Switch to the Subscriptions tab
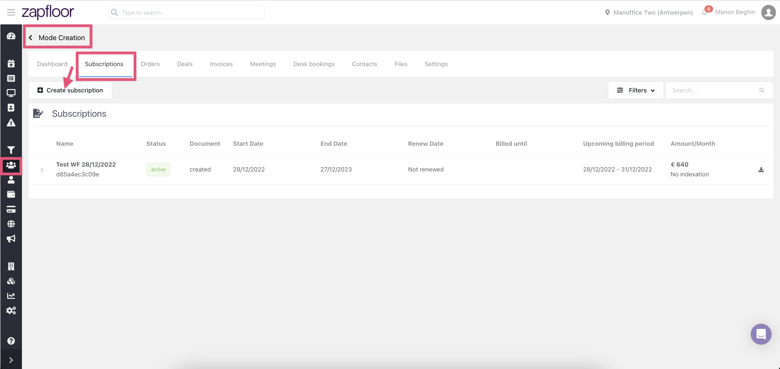This screenshot has width=780, height=369. click(104, 64)
